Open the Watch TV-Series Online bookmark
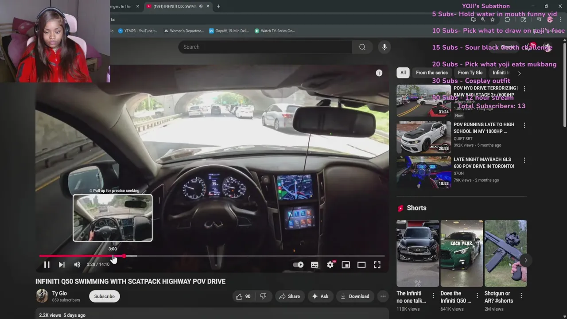The height and width of the screenshot is (319, 567). pyautogui.click(x=275, y=31)
